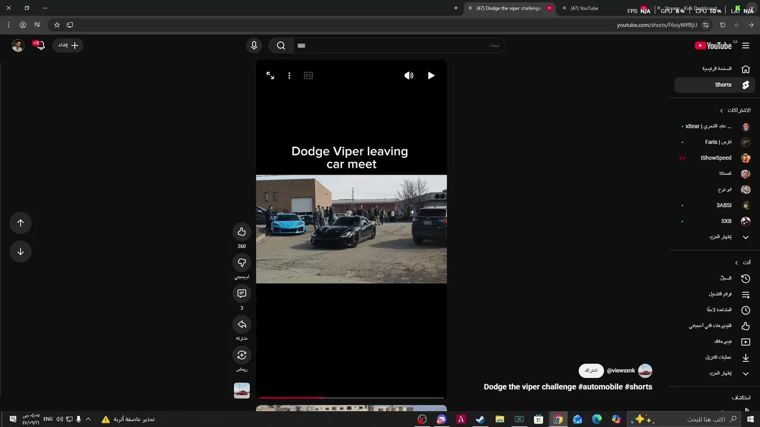Seek using the Short's red progress bar
The height and width of the screenshot is (427, 760).
click(x=351, y=397)
